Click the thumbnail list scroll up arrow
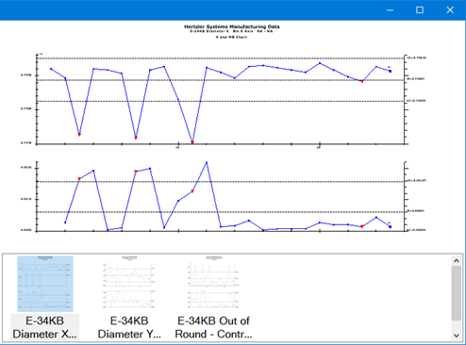Screen dimensions: 466x345 click(x=457, y=260)
